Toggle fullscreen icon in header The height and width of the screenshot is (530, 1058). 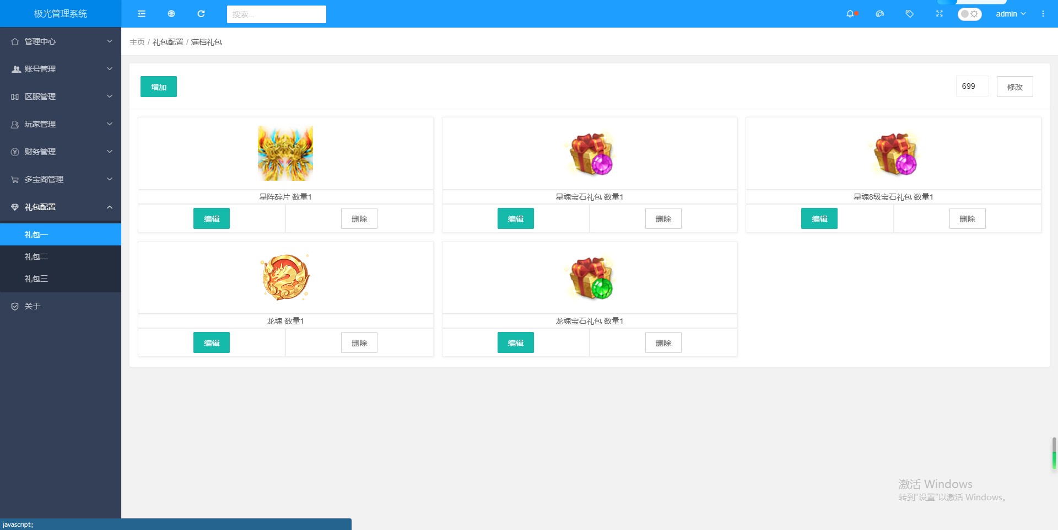click(940, 14)
